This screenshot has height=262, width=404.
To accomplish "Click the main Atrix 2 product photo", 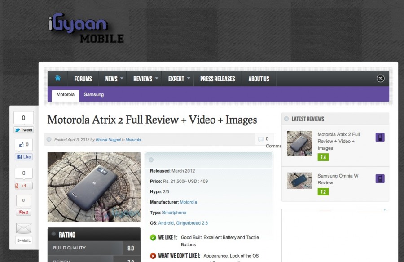I will [94, 187].
